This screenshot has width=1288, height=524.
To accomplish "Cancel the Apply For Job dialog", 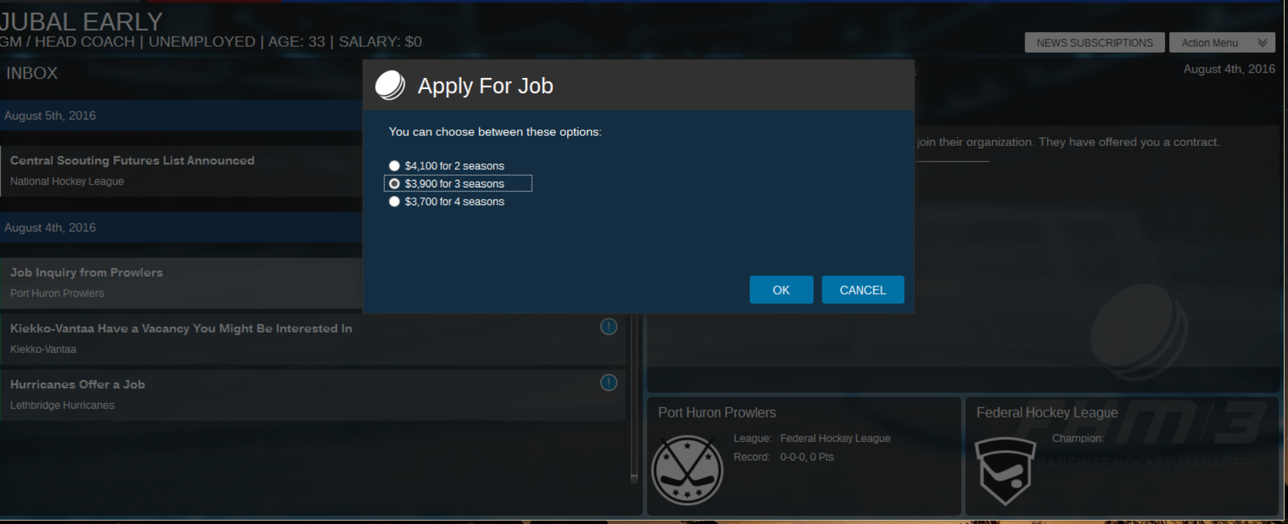I will coord(862,290).
